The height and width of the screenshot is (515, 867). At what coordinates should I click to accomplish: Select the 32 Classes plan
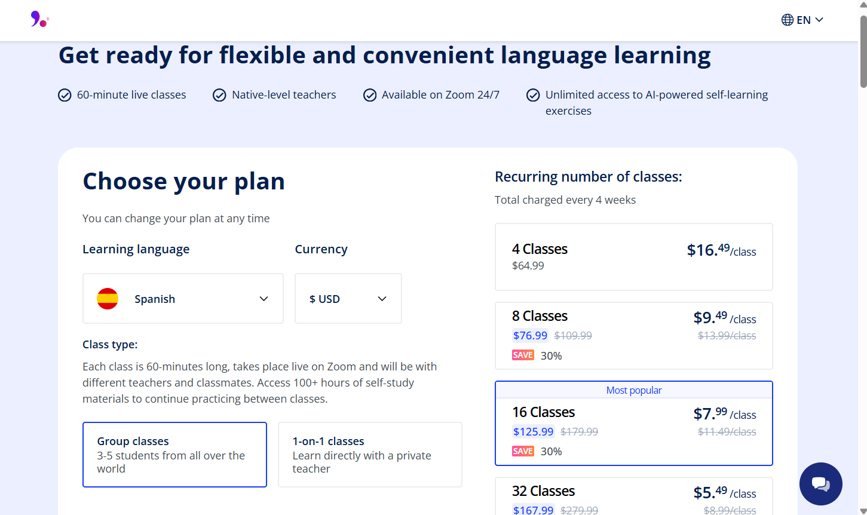tap(633, 496)
